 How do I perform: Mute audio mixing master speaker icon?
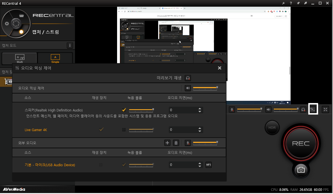click(x=188, y=88)
